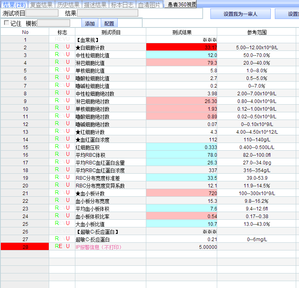Open the 标本日志 tab
The image size is (299, 288).
click(123, 5)
